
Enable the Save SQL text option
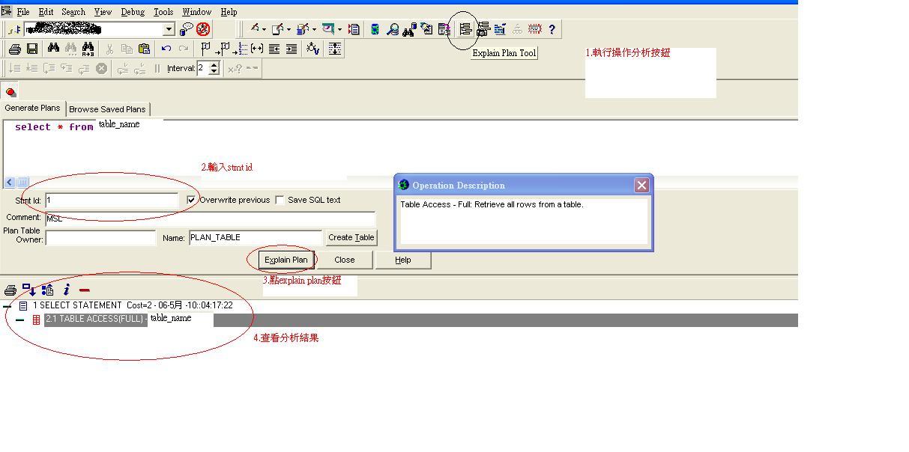point(279,200)
